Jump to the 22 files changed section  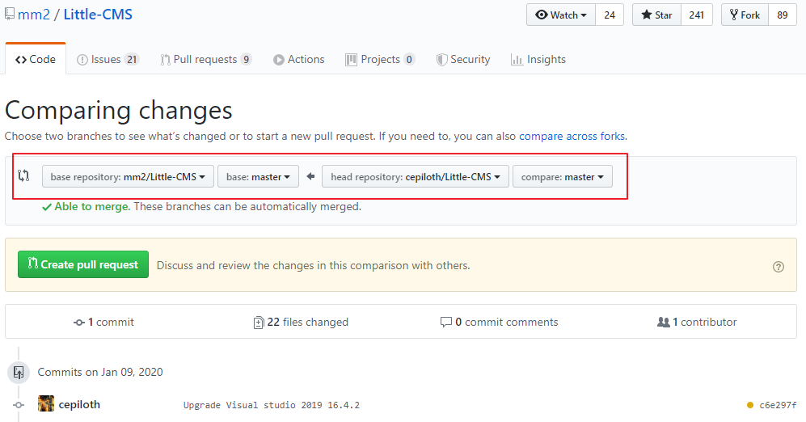[302, 322]
